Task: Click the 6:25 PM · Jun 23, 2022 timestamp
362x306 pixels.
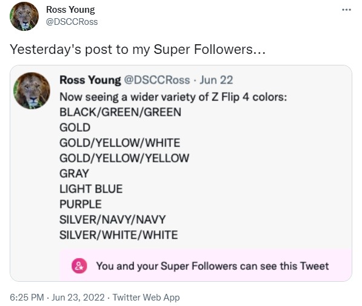Action: tap(57, 298)
